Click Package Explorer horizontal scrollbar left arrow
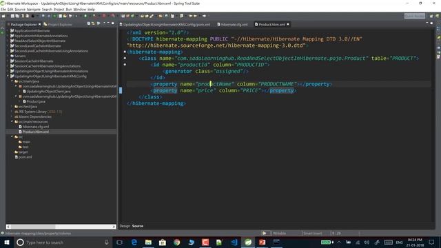The height and width of the screenshot is (248, 441). 8,227
